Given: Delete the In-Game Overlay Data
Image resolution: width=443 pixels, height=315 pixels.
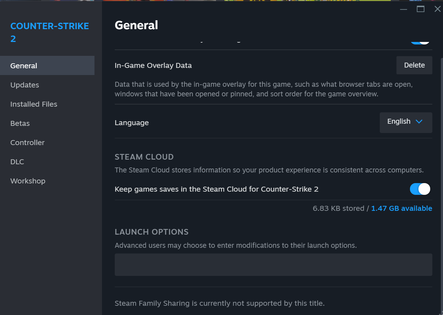Looking at the screenshot, I should click(414, 65).
